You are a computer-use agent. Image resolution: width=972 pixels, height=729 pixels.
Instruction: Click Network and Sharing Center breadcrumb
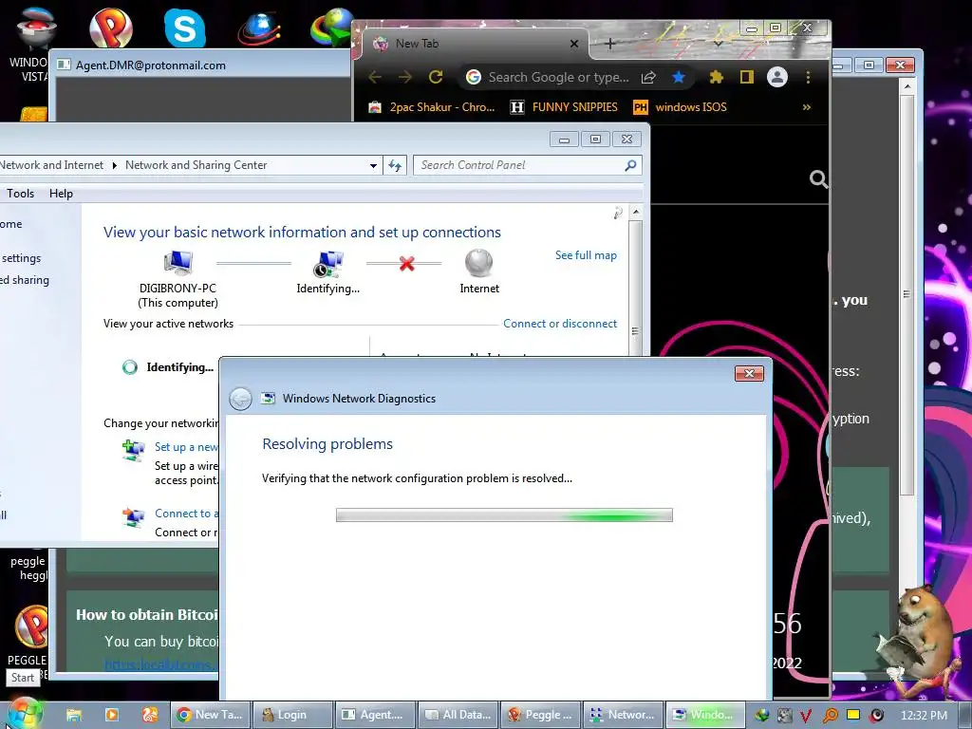click(196, 165)
